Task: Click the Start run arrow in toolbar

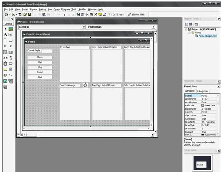Action: (x=65, y=15)
